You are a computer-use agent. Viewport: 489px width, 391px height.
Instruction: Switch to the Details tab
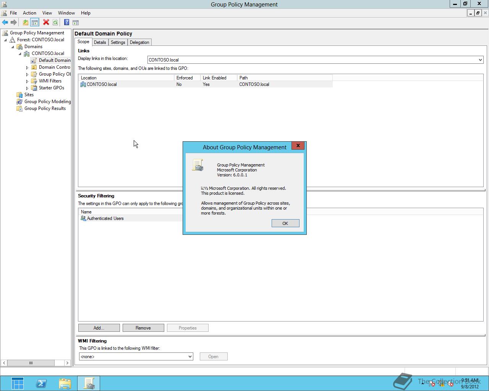(x=100, y=42)
